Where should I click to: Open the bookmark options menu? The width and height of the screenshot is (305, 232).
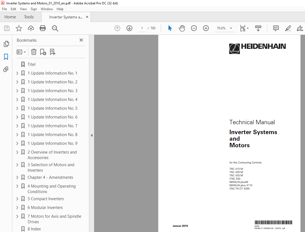[x=21, y=52]
